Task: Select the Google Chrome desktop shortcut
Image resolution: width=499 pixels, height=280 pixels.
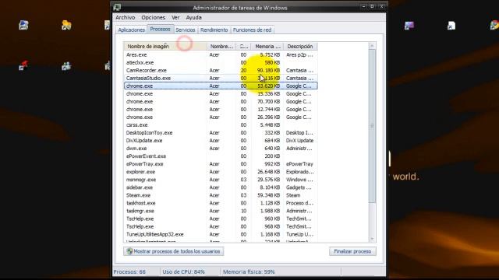Action: tap(494, 25)
